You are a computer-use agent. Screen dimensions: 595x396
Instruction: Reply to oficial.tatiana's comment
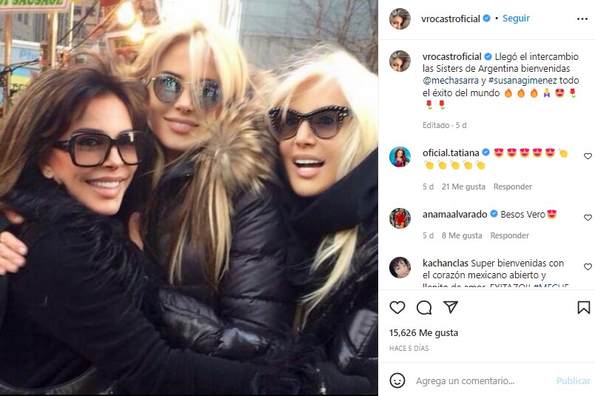point(512,187)
